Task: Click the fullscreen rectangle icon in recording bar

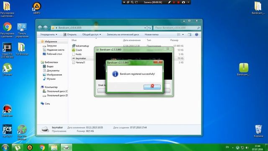Action: 137,2
